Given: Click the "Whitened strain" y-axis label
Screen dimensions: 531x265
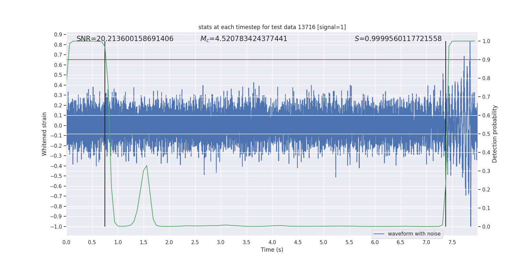Looking at the screenshot, I should (x=44, y=134).
